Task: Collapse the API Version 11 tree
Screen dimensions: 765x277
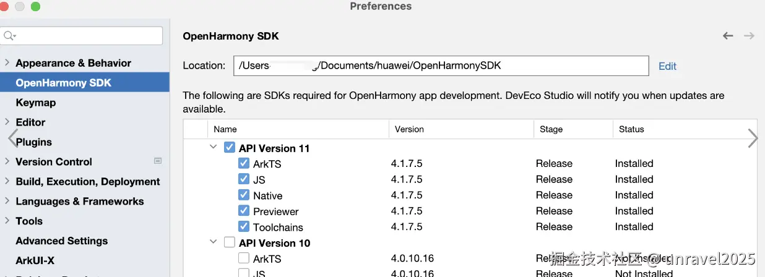Action: coord(214,148)
